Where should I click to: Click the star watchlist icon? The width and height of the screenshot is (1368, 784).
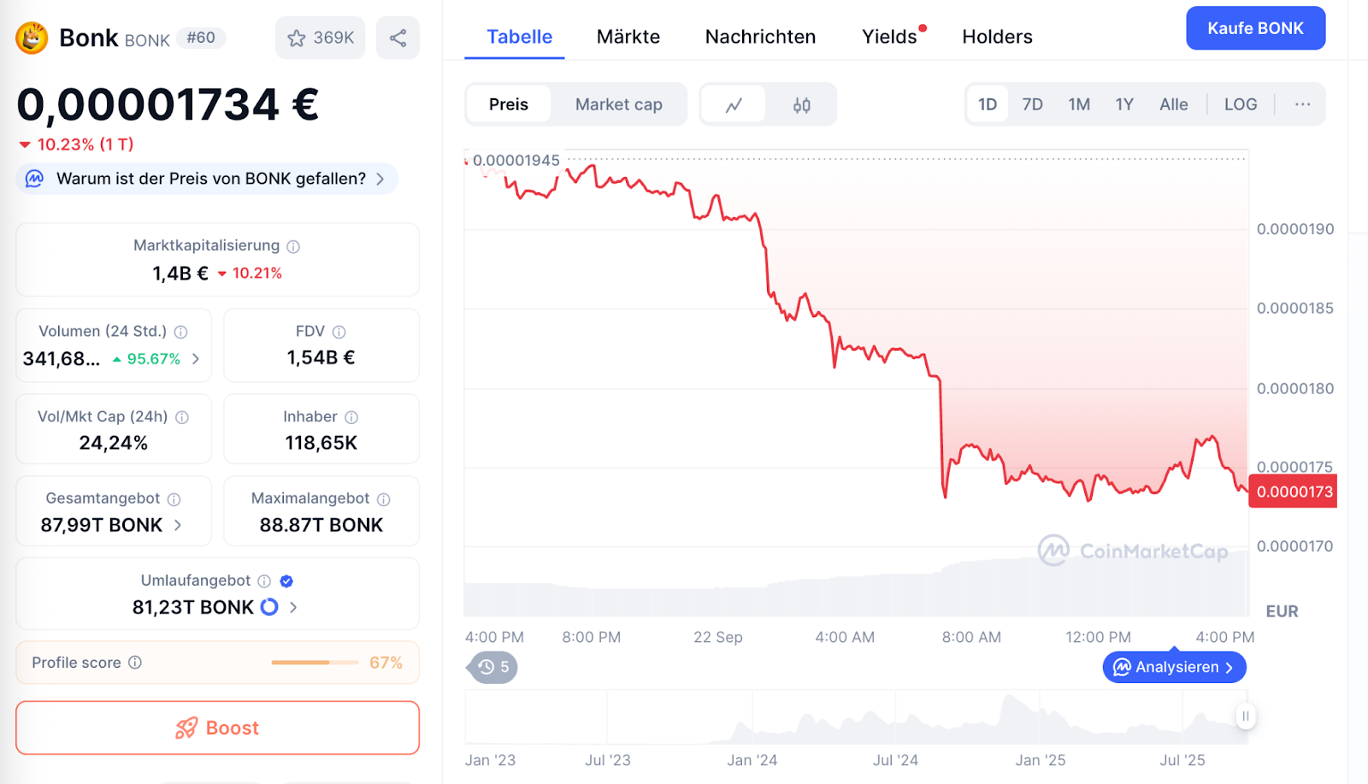[x=297, y=38]
